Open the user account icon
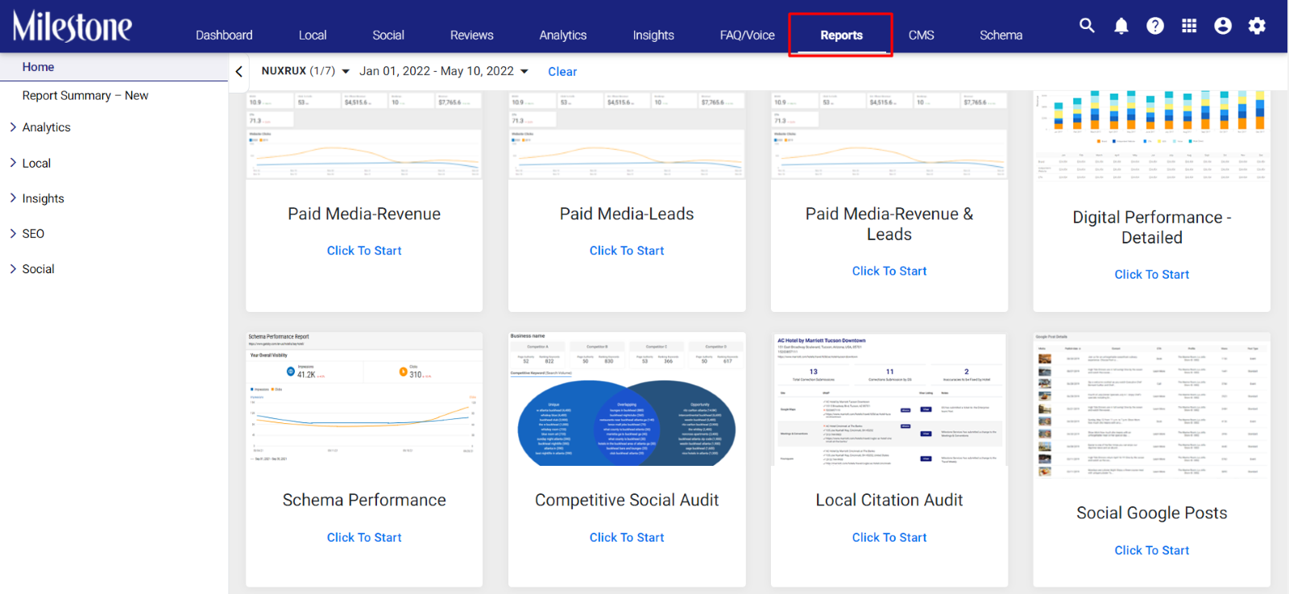This screenshot has height=594, width=1289. (x=1223, y=26)
